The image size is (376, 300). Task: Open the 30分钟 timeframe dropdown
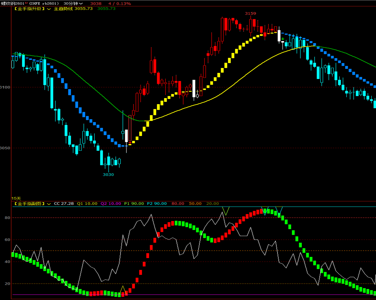click(x=73, y=3)
